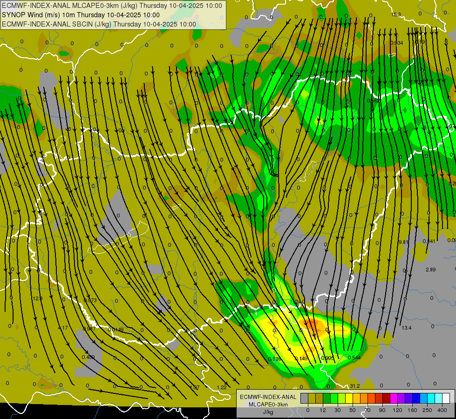The image size is (456, 419).
Task: Click the legend tick value 50
Action: pyautogui.click(x=353, y=410)
